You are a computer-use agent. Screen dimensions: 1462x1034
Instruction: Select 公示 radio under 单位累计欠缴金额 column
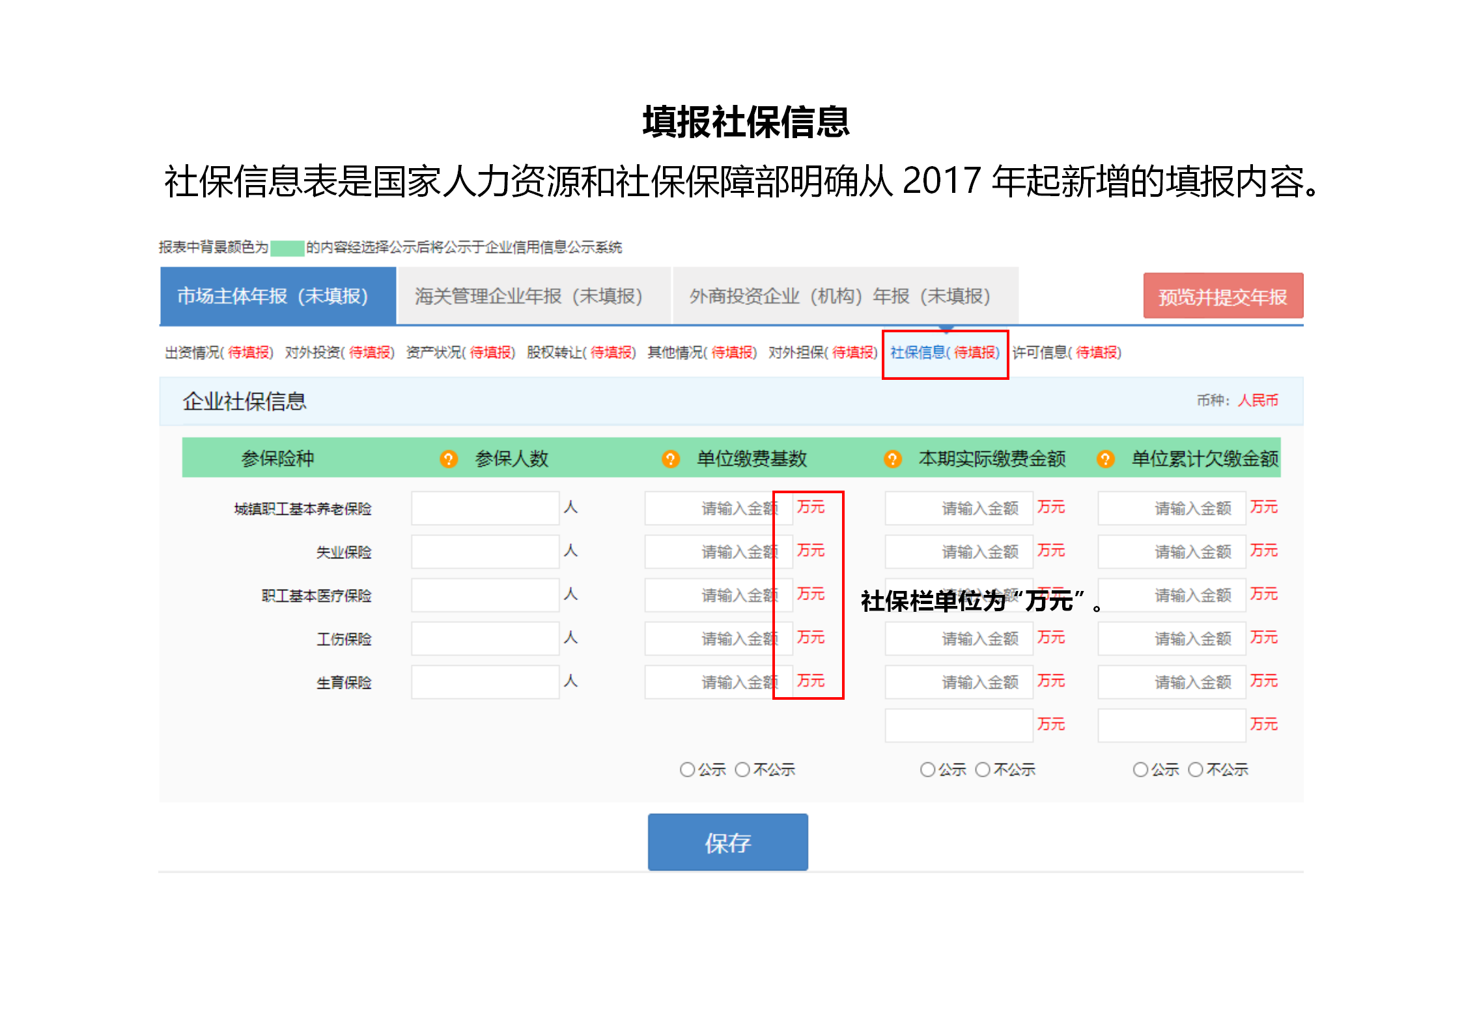pyautogui.click(x=1140, y=769)
